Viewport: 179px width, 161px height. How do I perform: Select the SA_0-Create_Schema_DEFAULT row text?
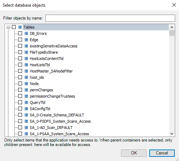(57, 115)
